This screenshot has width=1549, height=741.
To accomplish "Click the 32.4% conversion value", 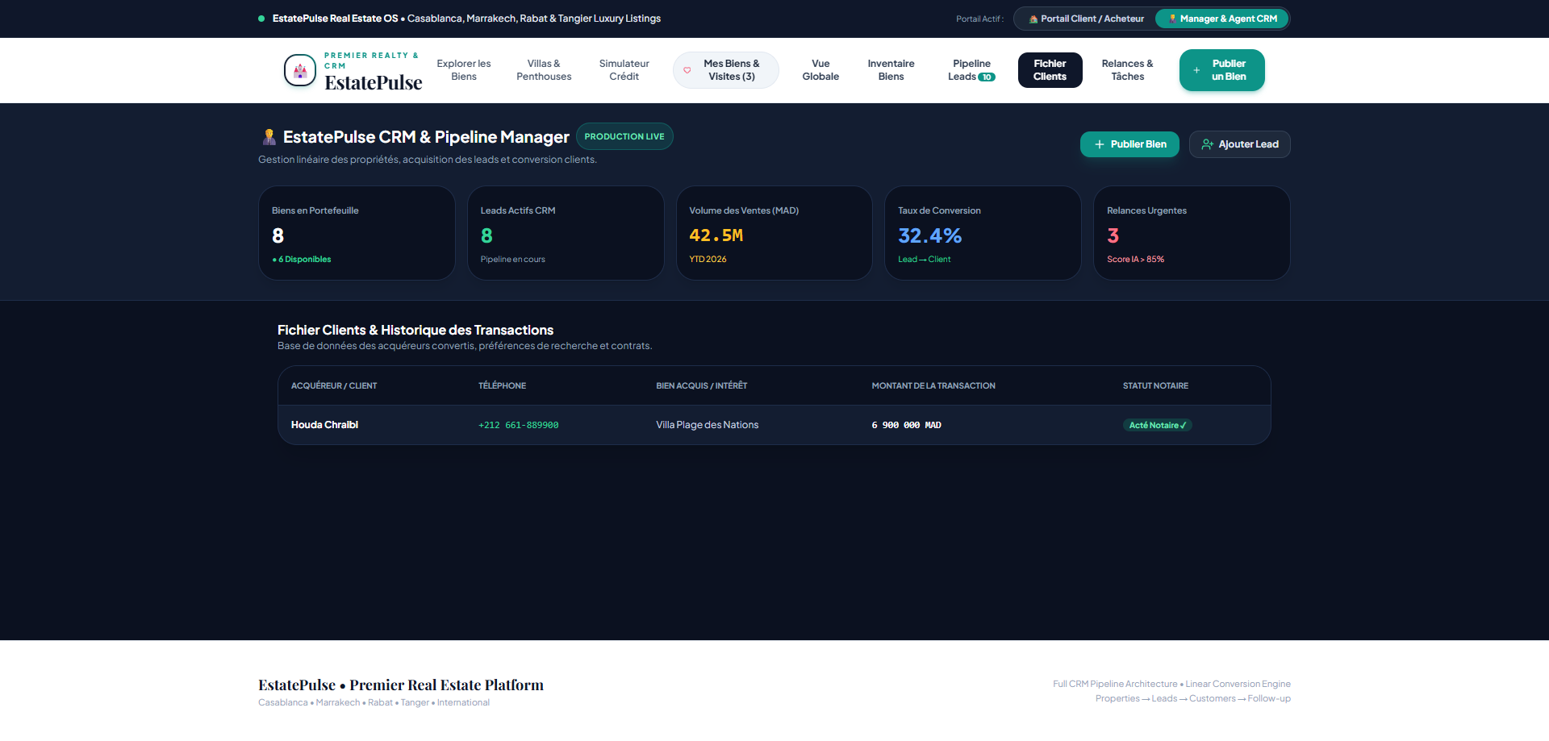I will point(929,235).
